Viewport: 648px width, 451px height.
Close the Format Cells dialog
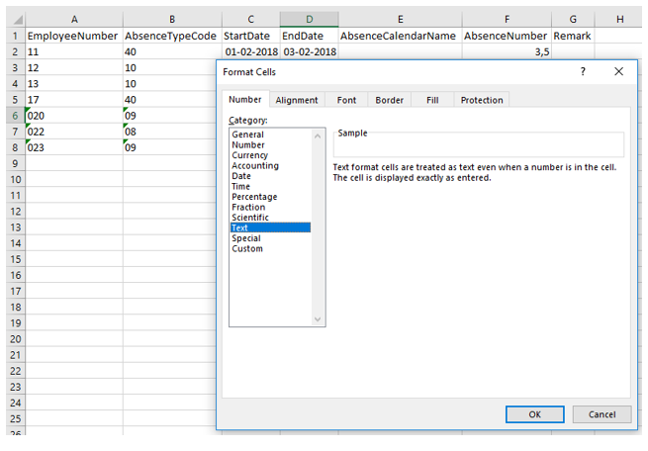pos(618,71)
